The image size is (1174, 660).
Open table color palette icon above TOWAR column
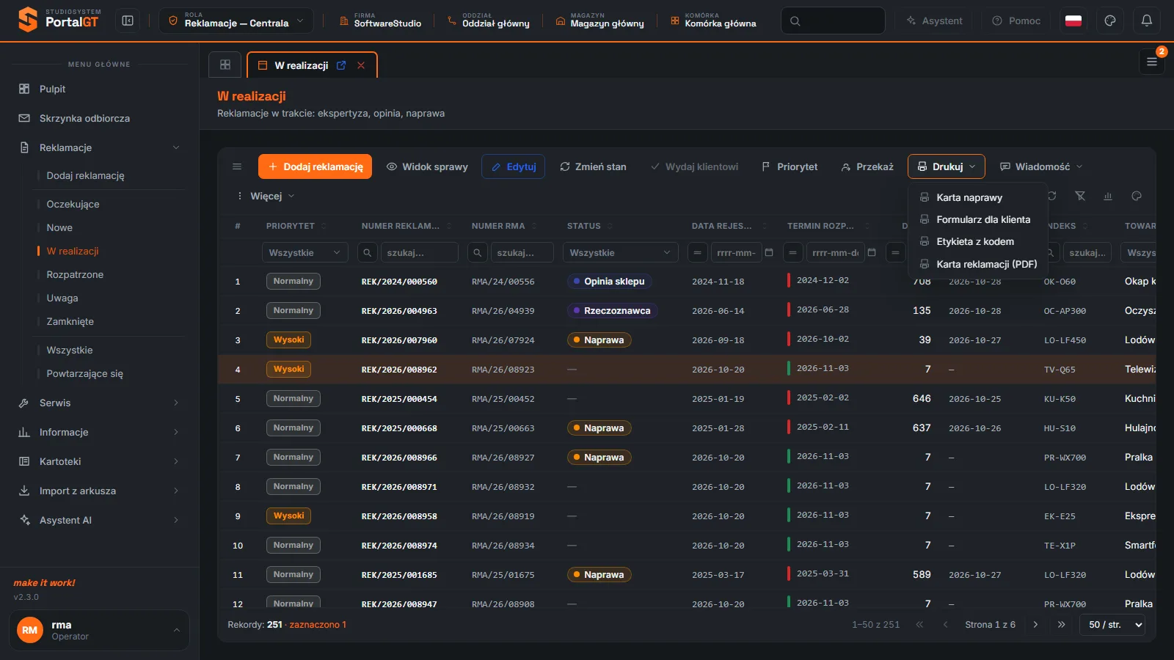(x=1137, y=196)
